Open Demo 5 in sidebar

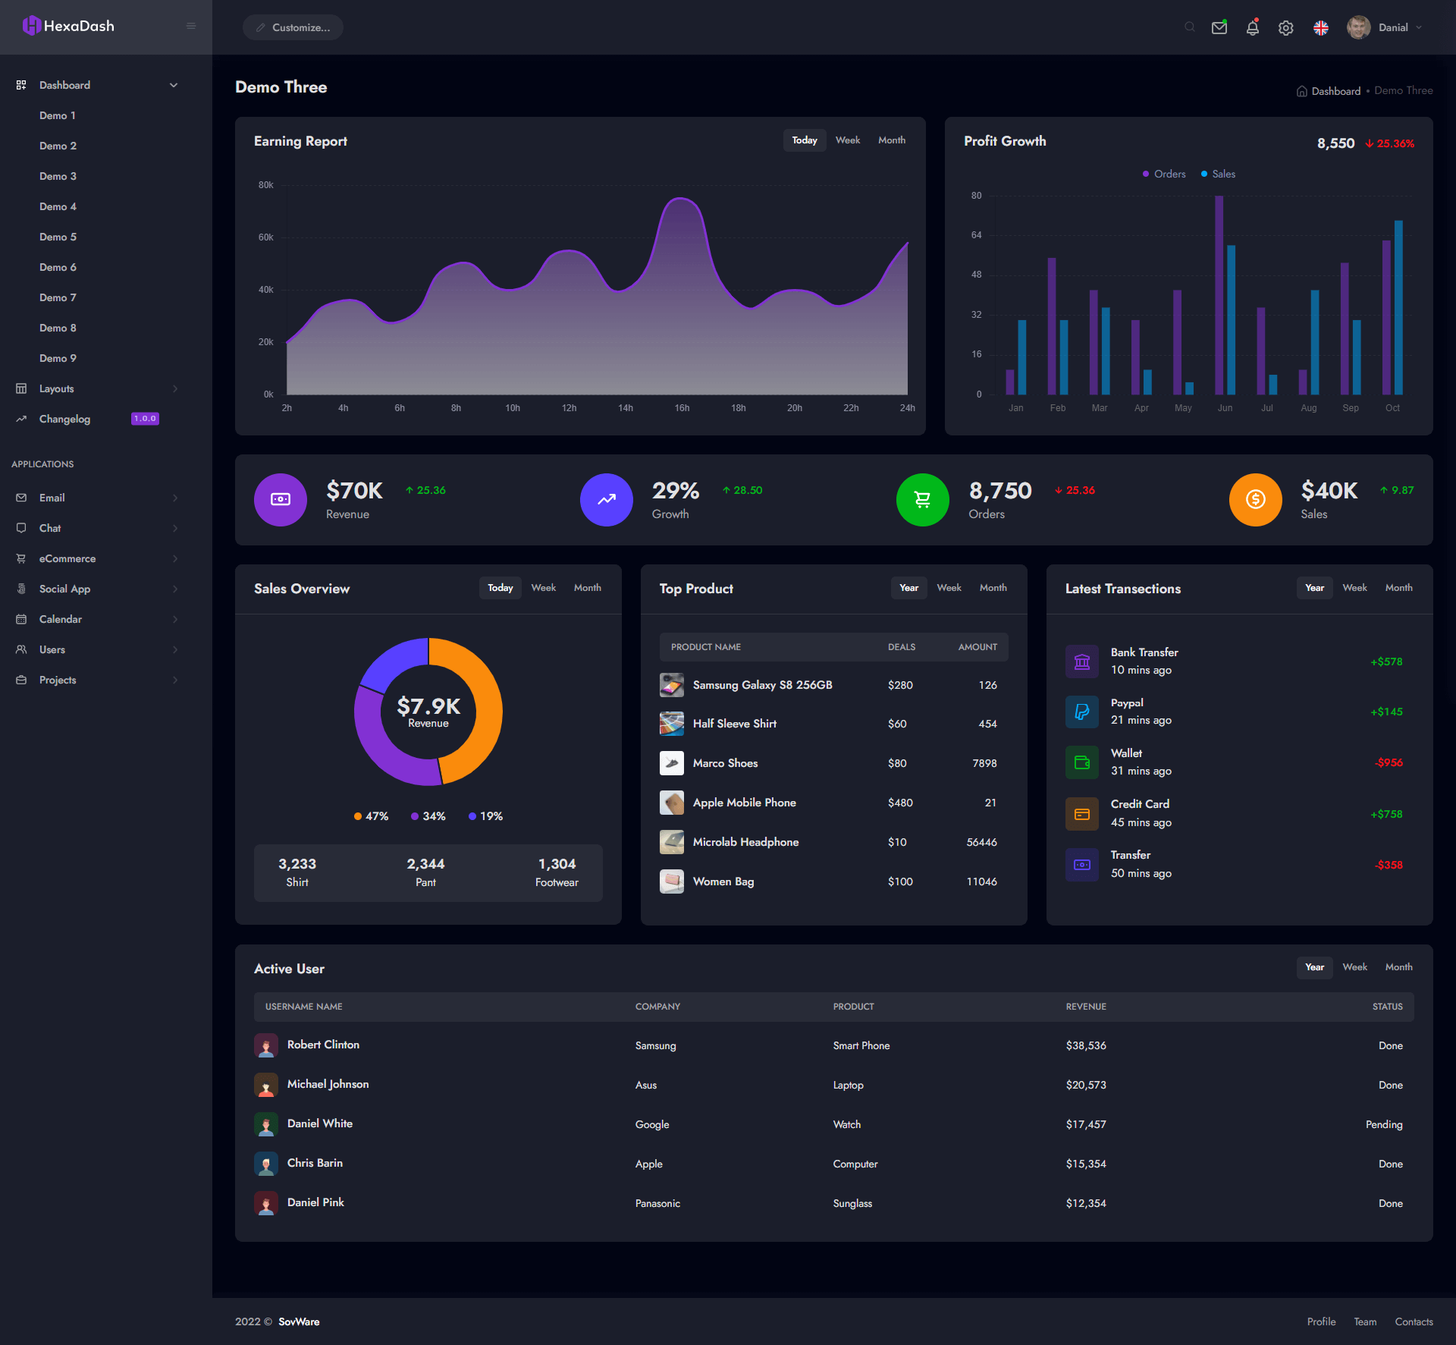pyautogui.click(x=58, y=237)
